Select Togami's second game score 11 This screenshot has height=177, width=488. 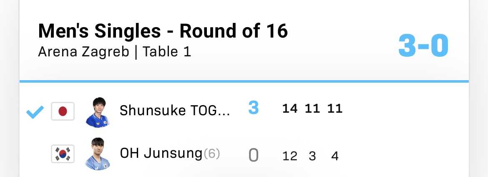pyautogui.click(x=312, y=109)
